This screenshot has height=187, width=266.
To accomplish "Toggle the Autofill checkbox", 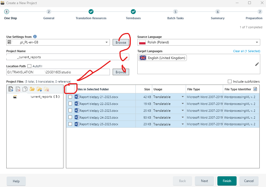I will point(29,66).
